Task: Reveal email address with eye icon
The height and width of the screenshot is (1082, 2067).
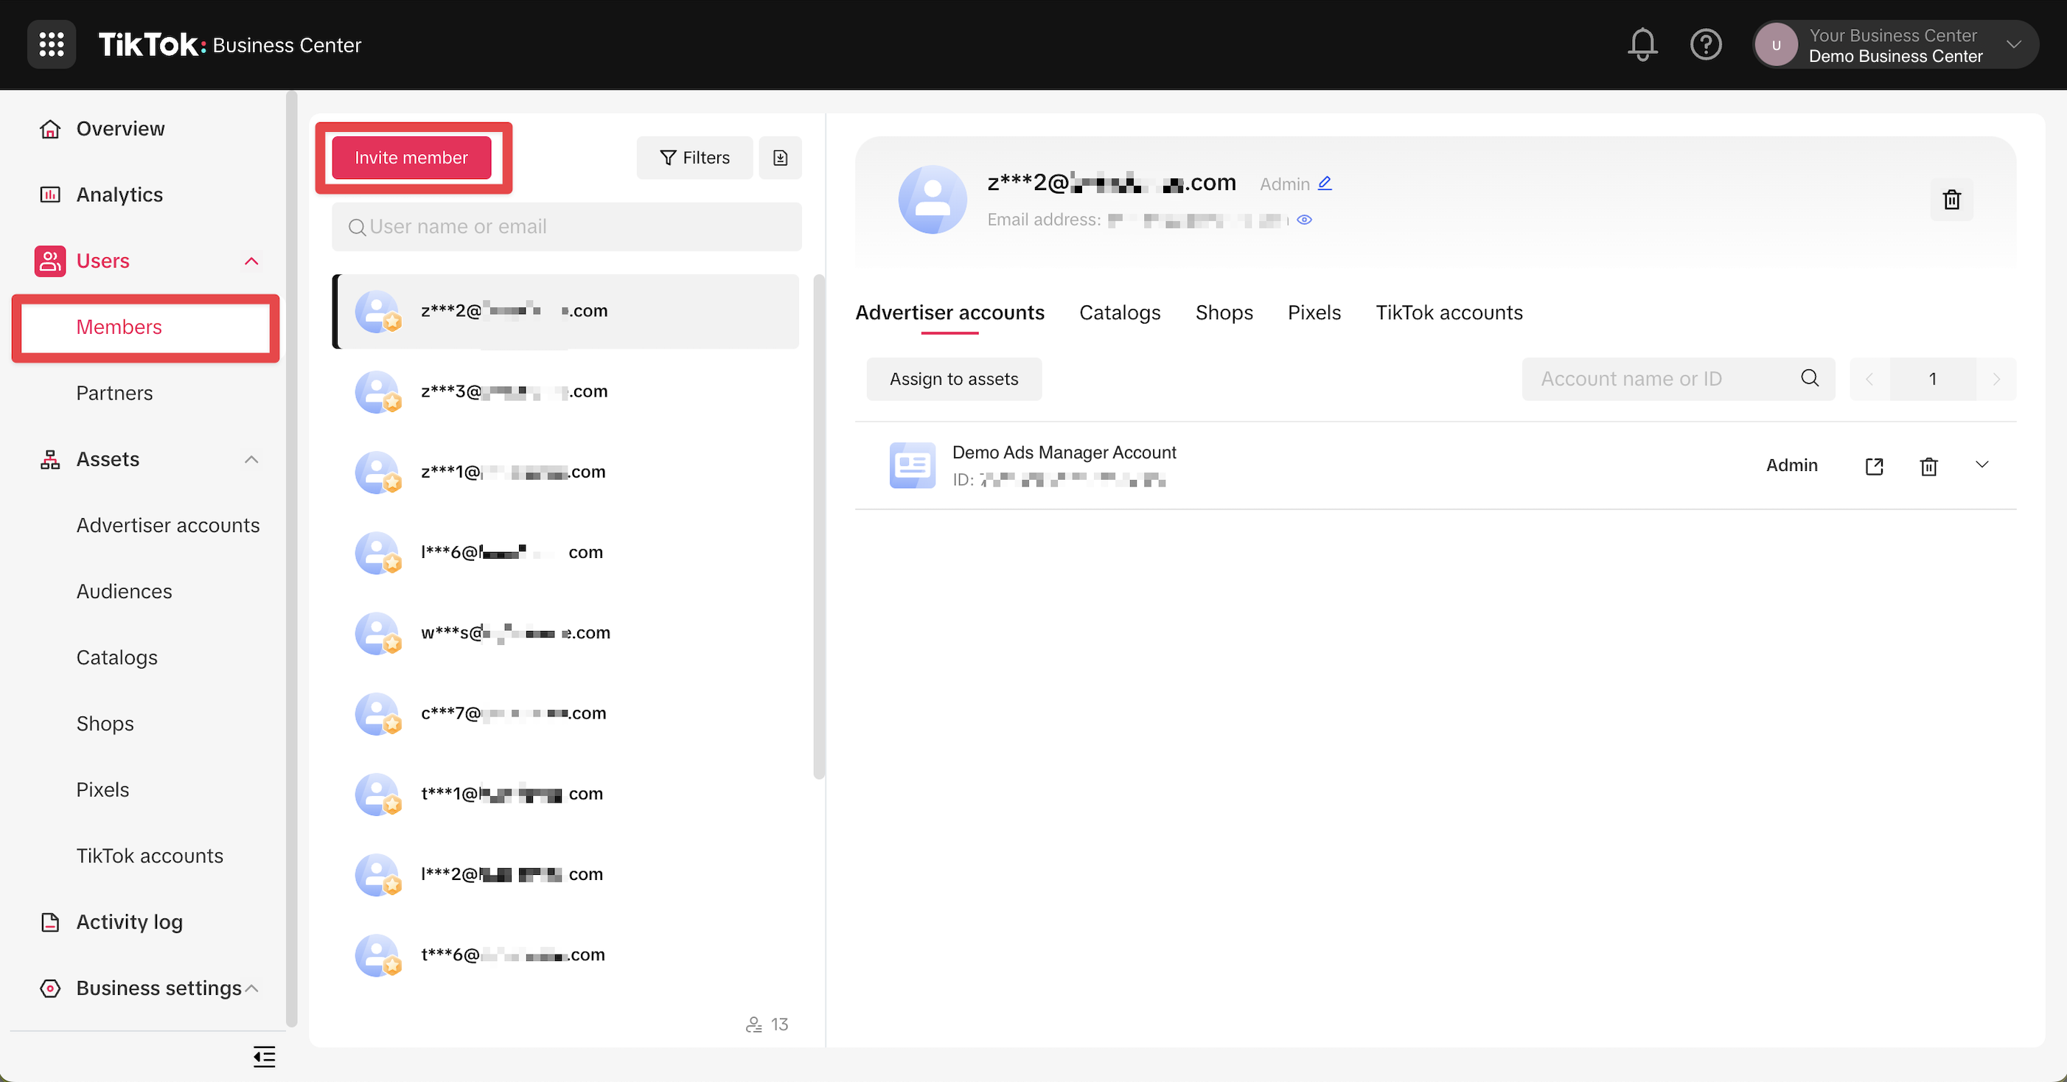Action: pos(1305,220)
